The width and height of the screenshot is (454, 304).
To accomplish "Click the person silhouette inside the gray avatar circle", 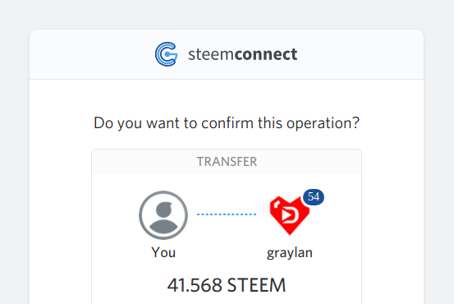I will click(x=163, y=218).
